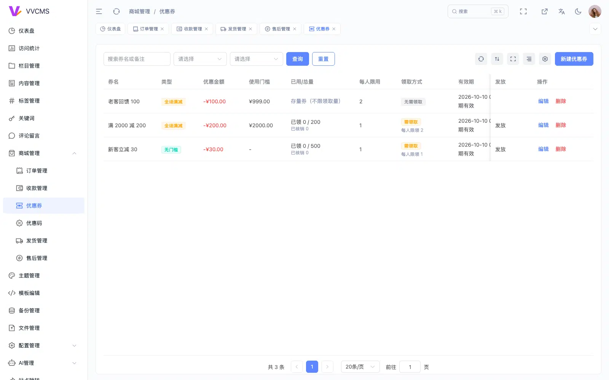Image resolution: width=609 pixels, height=380 pixels.
Task: Click the page 1 pagination button
Action: tap(312, 367)
